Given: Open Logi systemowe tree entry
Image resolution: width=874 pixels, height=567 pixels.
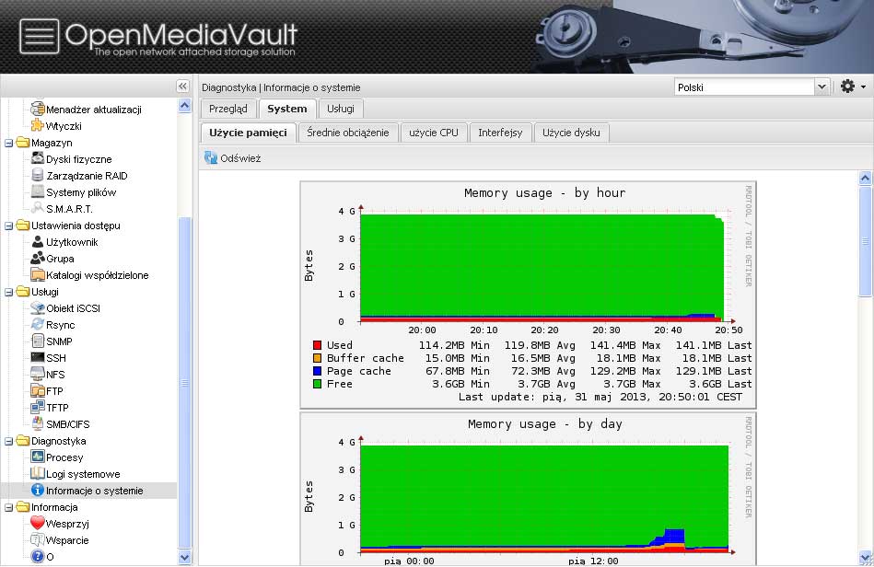Looking at the screenshot, I should pyautogui.click(x=83, y=474).
